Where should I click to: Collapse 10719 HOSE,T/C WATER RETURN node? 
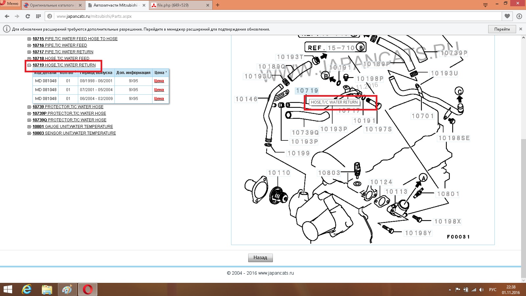29,65
